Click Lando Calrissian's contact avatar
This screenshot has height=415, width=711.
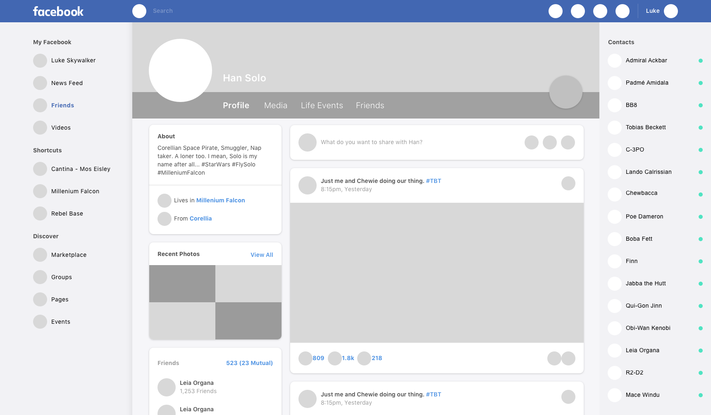point(615,172)
